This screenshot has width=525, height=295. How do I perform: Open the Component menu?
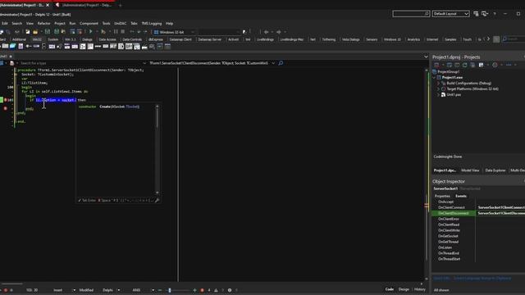pos(89,24)
